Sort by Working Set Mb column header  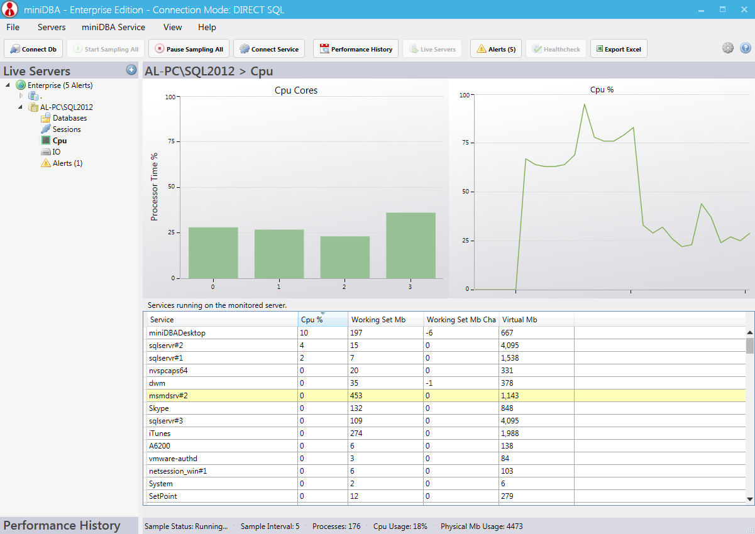tap(386, 320)
